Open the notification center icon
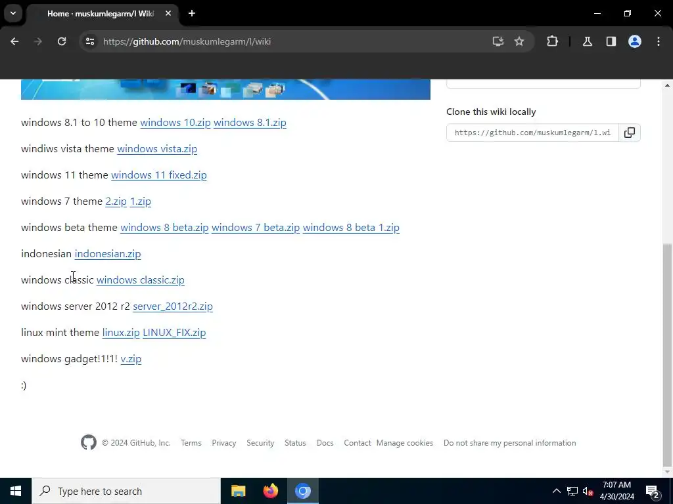This screenshot has width=673, height=504. tap(653, 491)
